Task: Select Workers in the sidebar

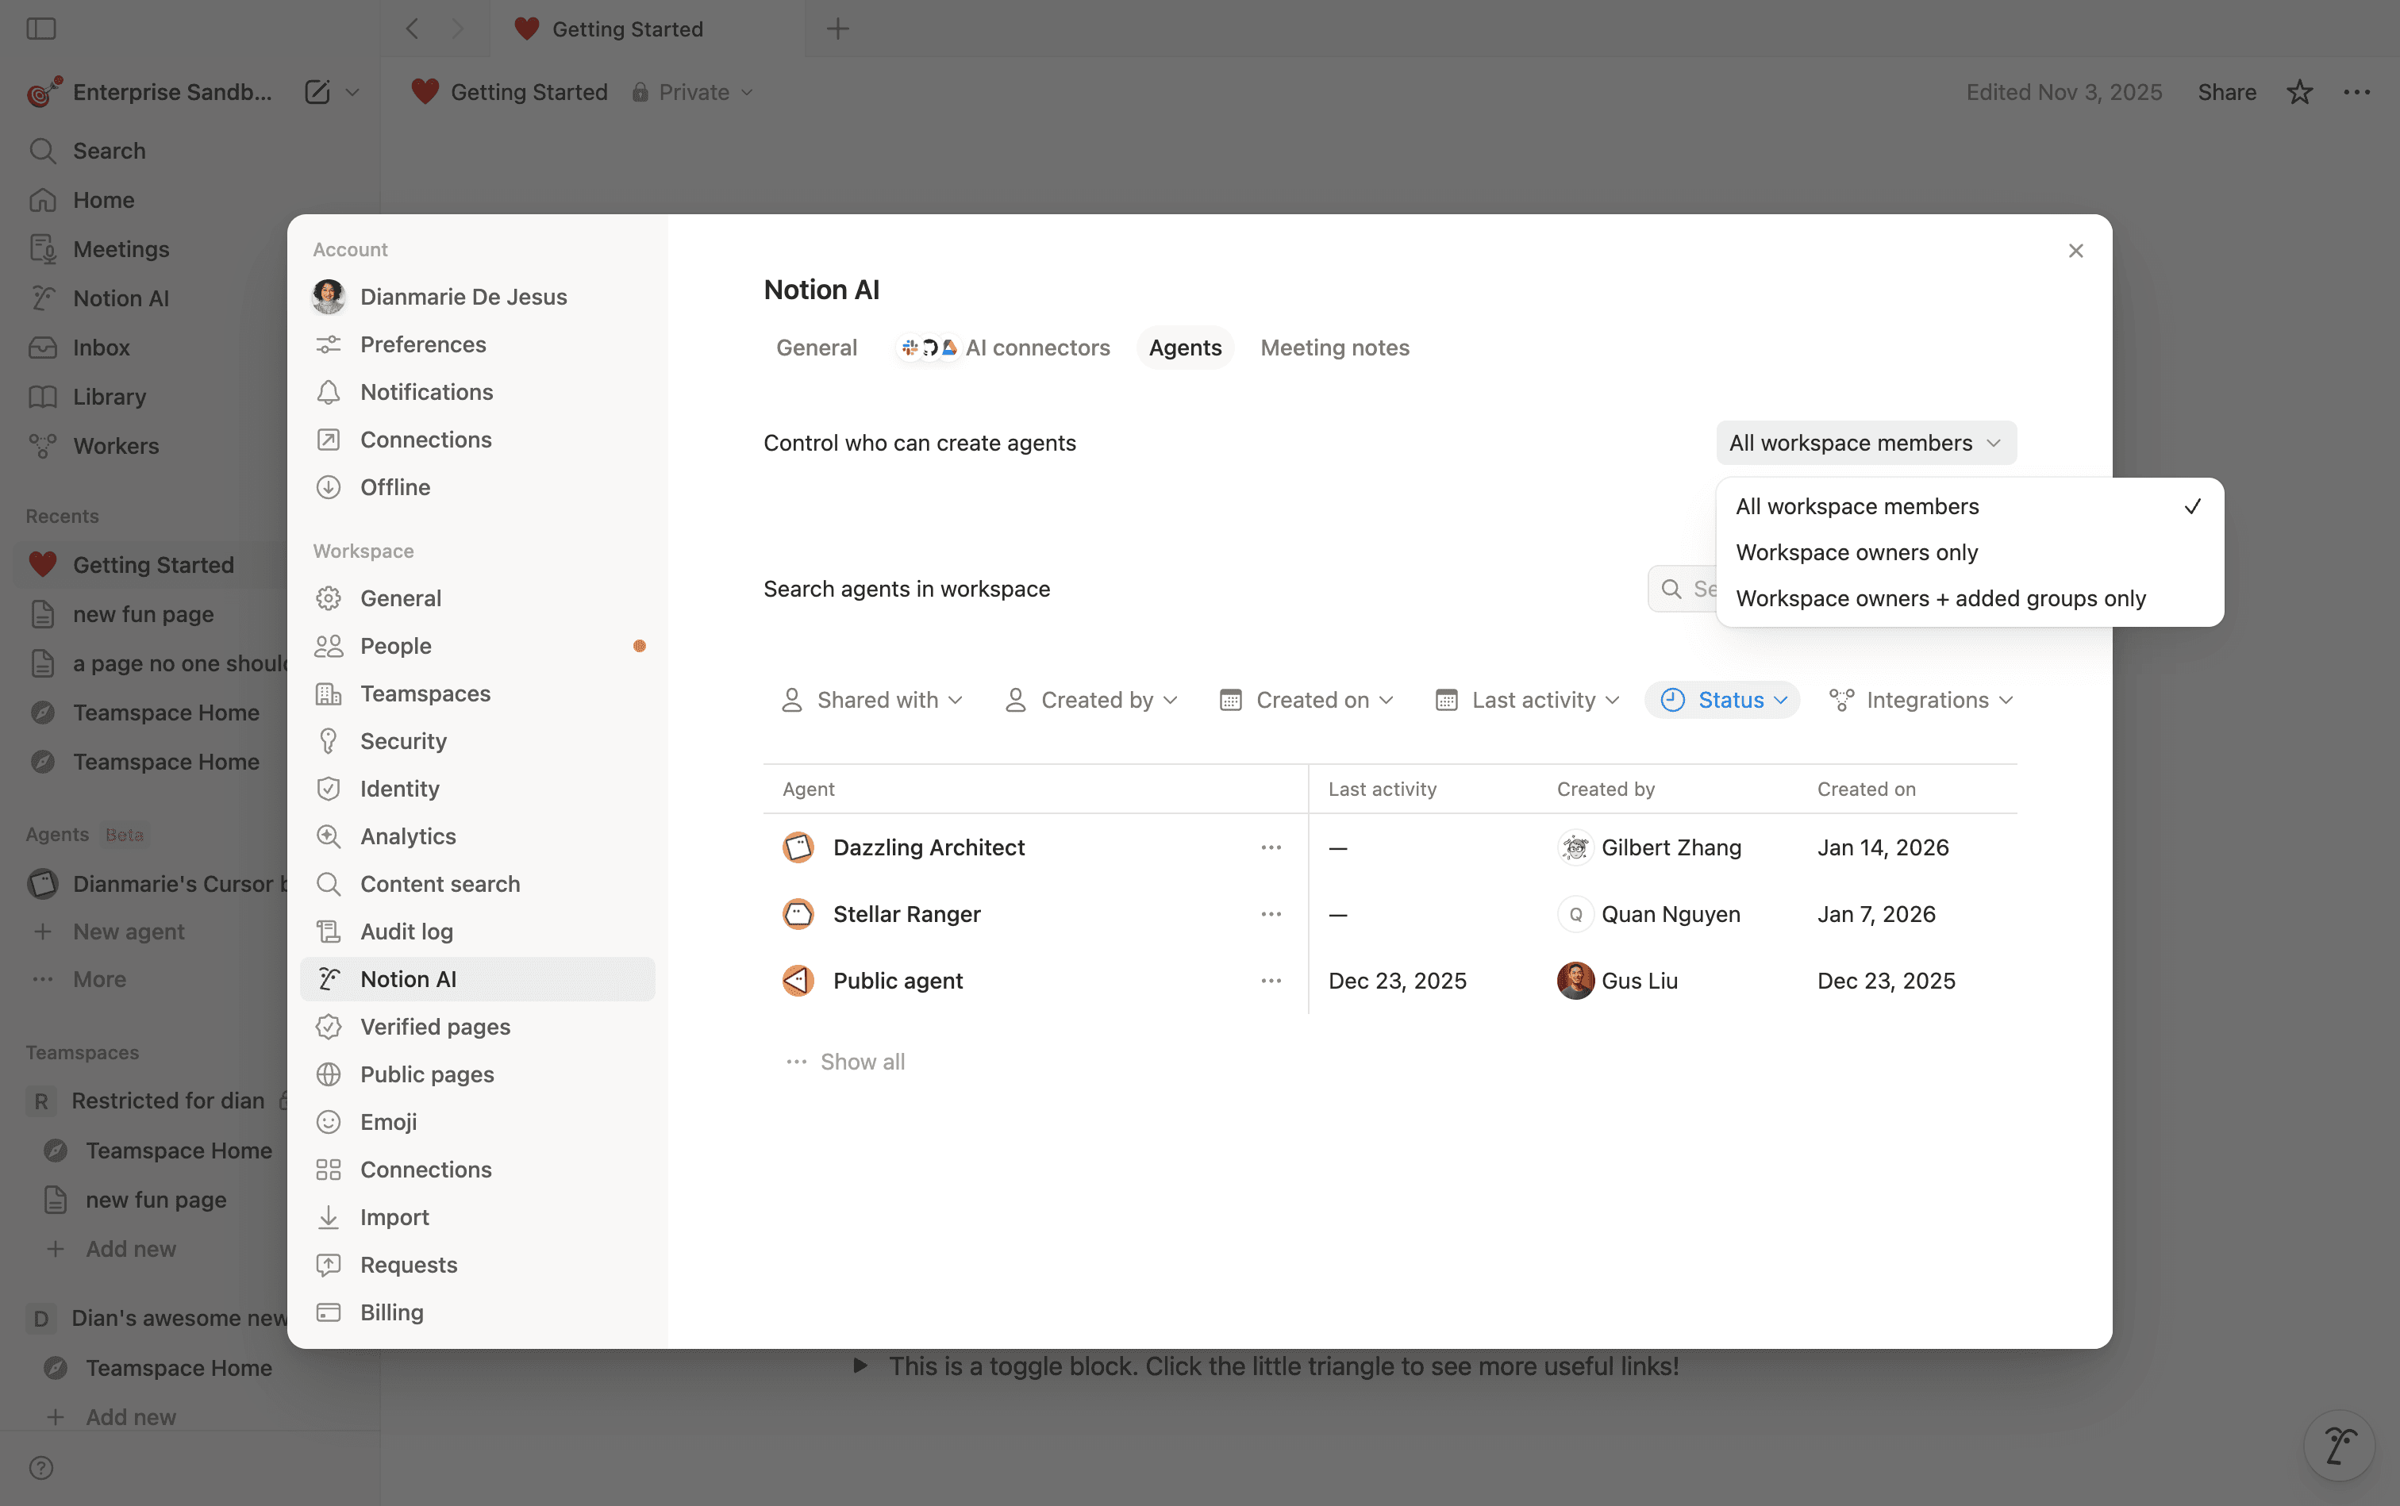Action: click(x=114, y=445)
